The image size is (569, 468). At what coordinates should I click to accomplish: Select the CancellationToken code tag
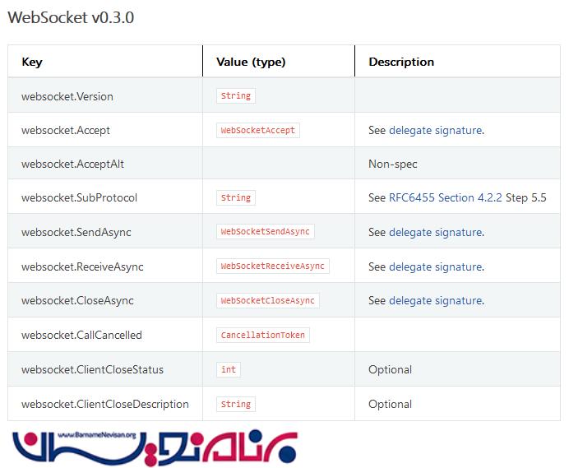pyautogui.click(x=262, y=335)
